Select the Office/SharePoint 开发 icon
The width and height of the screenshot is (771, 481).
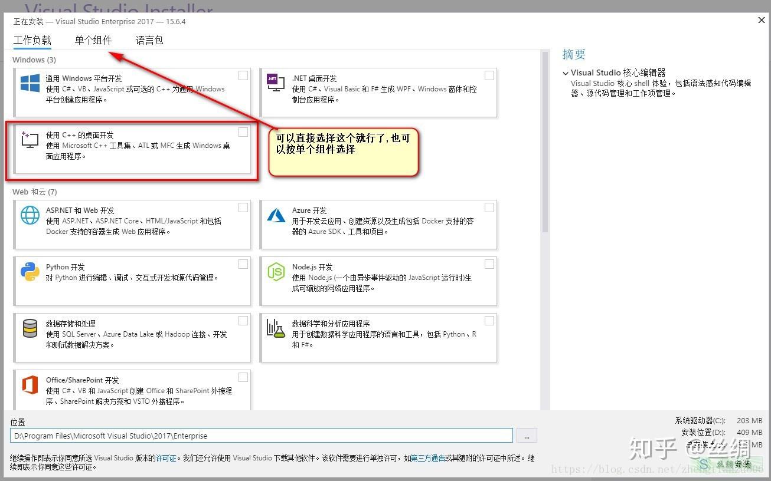point(30,384)
